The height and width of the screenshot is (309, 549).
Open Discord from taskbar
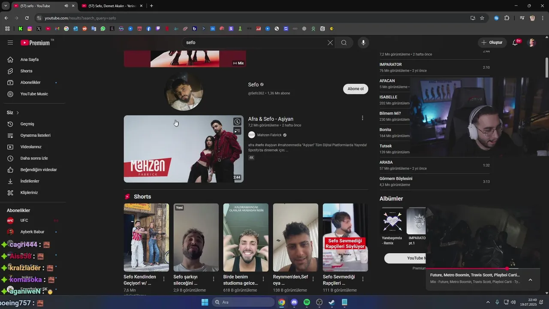(294, 302)
